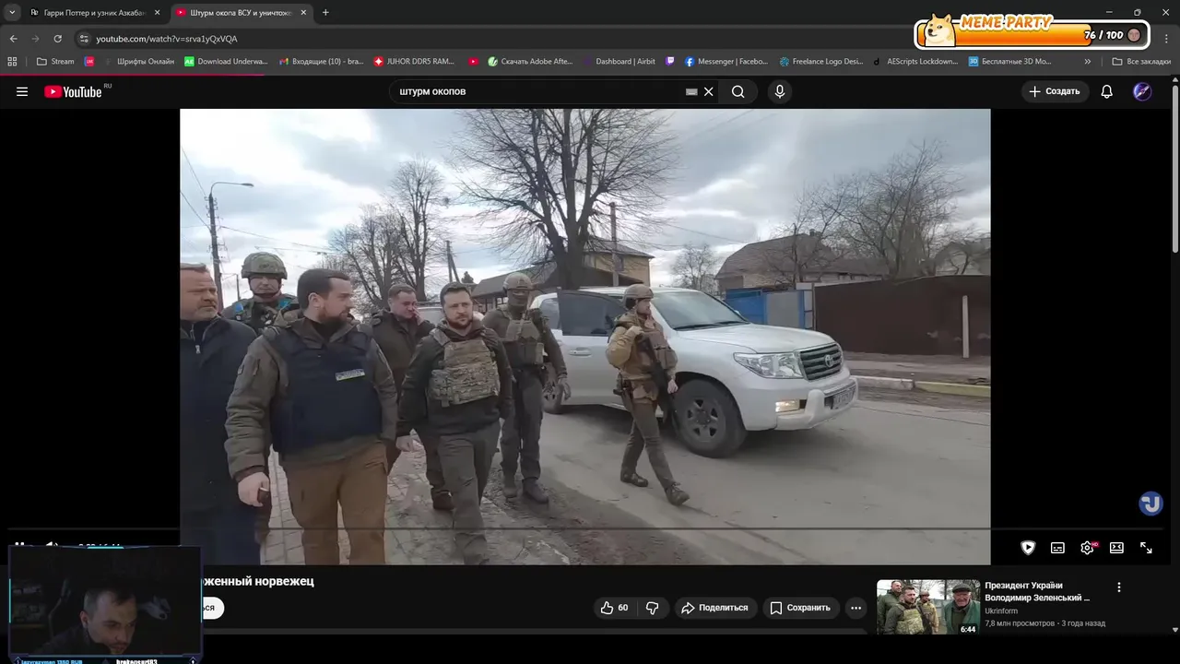Click the floating blue J extension bubble

1150,504
